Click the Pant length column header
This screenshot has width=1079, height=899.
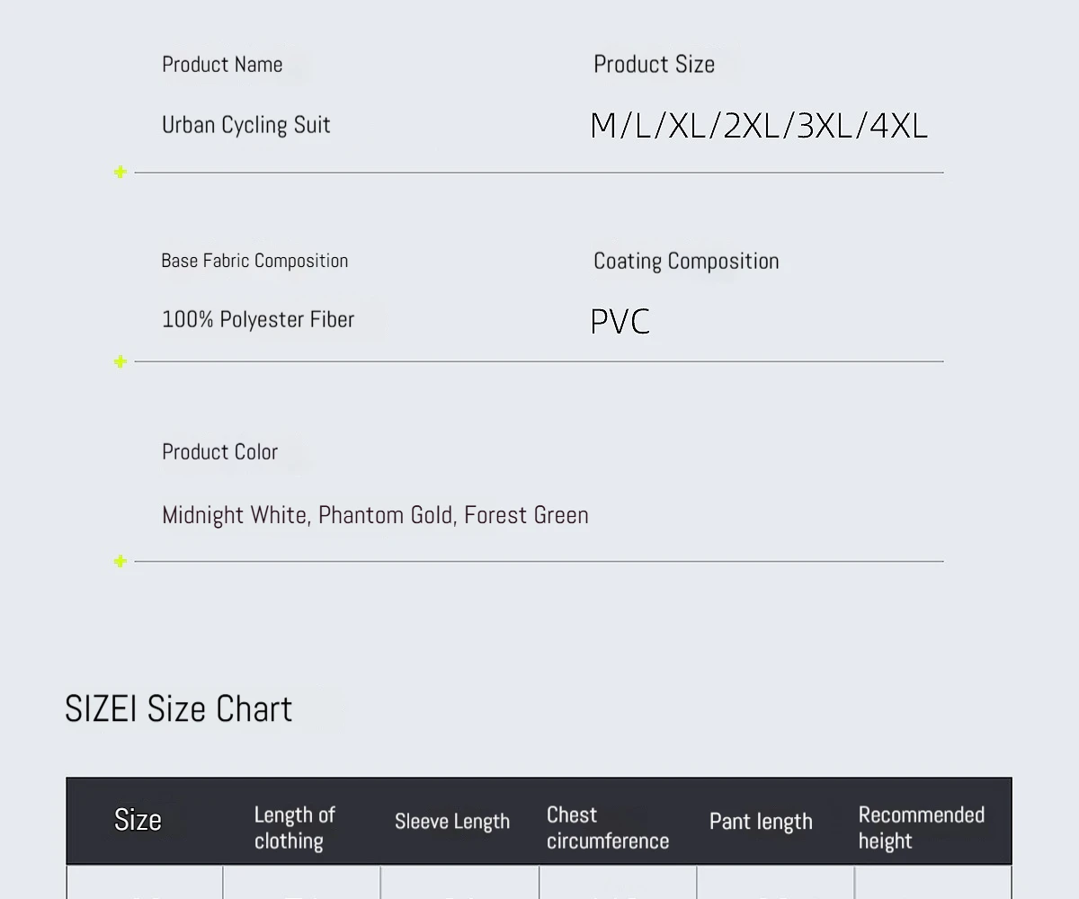coord(761,822)
